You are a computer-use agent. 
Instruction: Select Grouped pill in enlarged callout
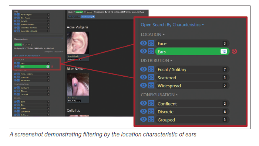point(192,120)
